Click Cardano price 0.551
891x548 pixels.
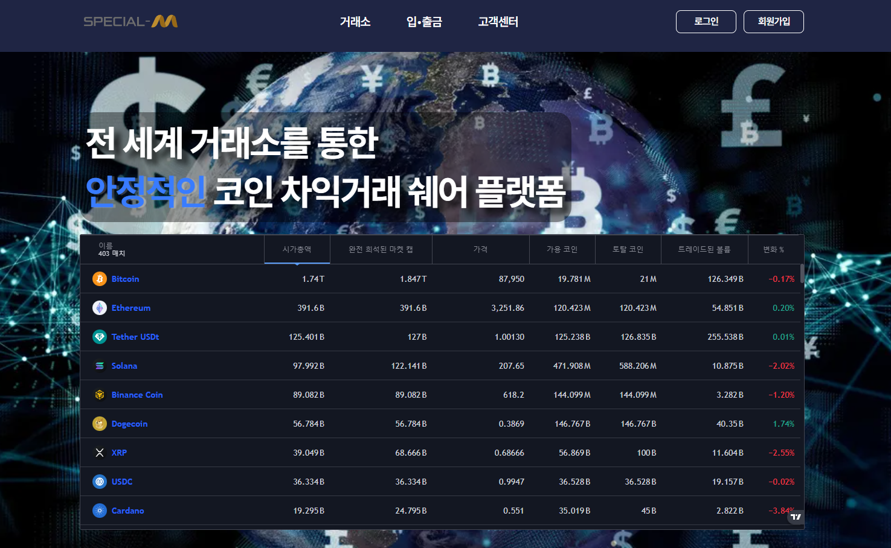(x=513, y=511)
